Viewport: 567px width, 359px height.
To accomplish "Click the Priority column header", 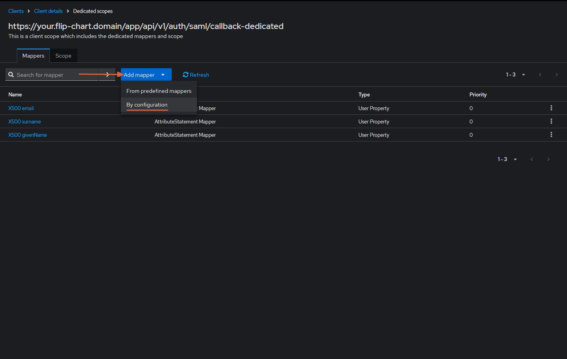I will pyautogui.click(x=478, y=94).
